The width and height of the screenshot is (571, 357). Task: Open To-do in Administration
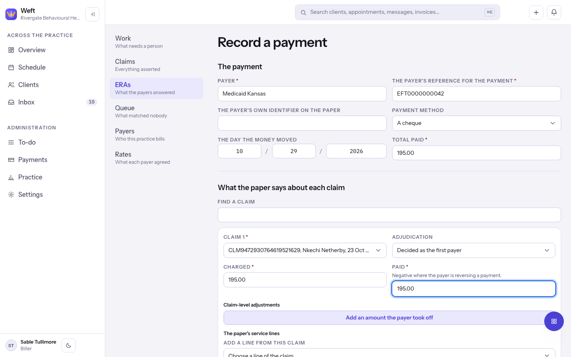53,142
